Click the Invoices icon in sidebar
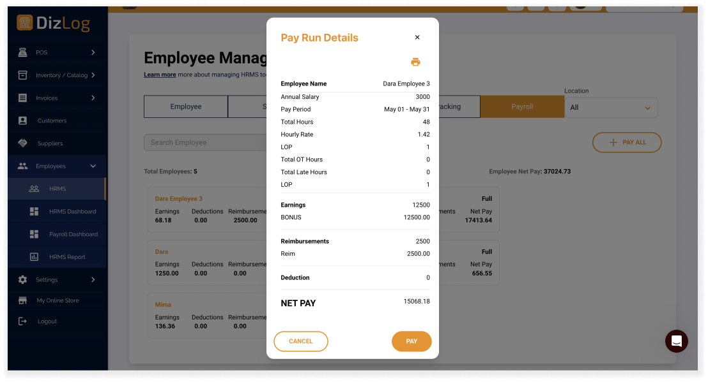 coord(23,98)
